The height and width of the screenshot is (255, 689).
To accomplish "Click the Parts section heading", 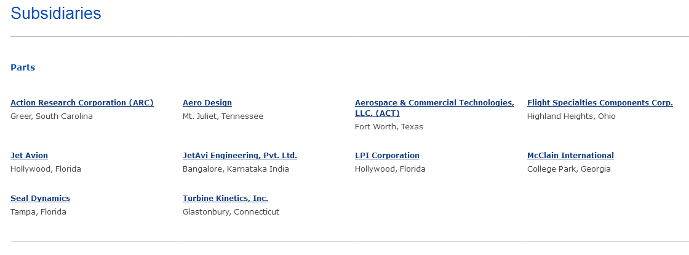I will pyautogui.click(x=23, y=67).
